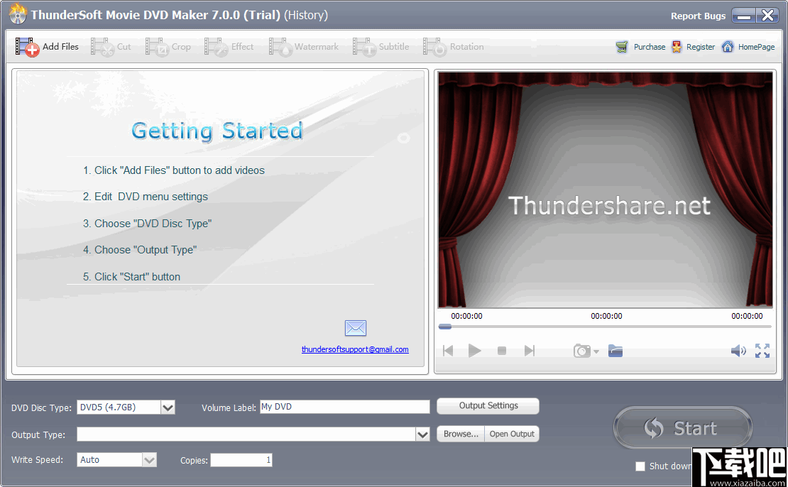
Task: Open the snapshot output folder icon
Action: [615, 350]
